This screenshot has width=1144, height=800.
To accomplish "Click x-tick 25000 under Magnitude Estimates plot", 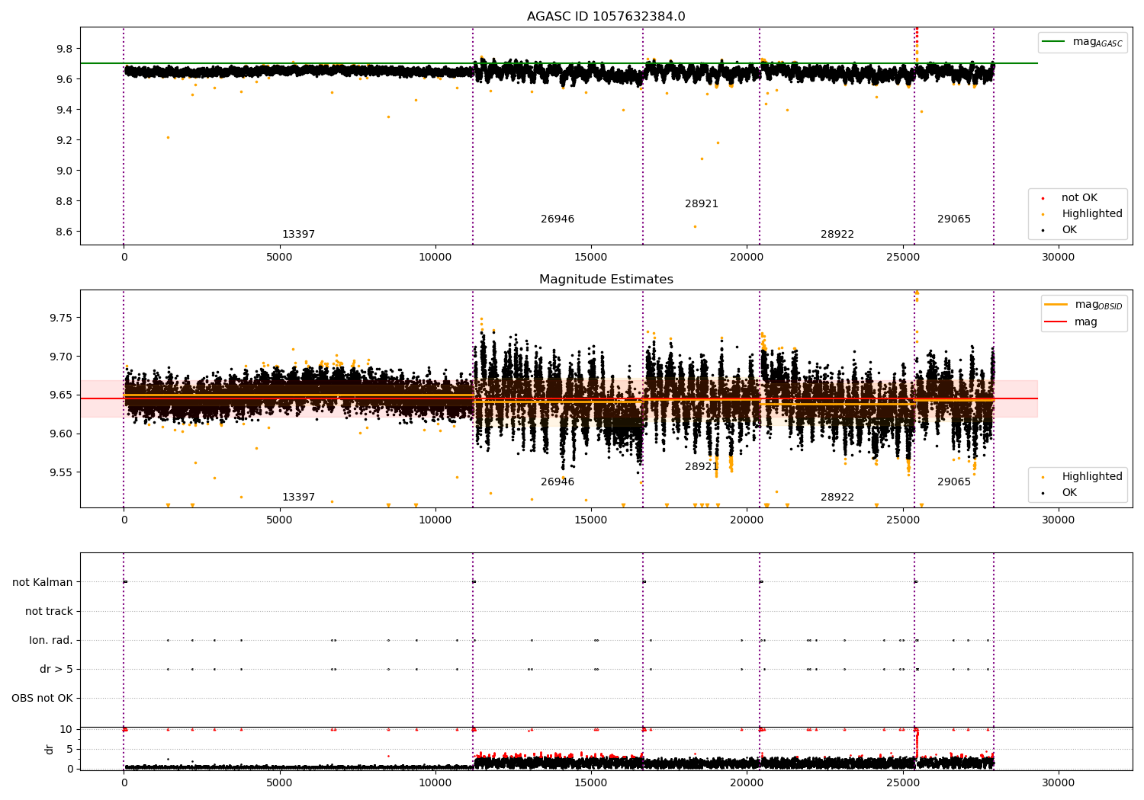I will (903, 520).
